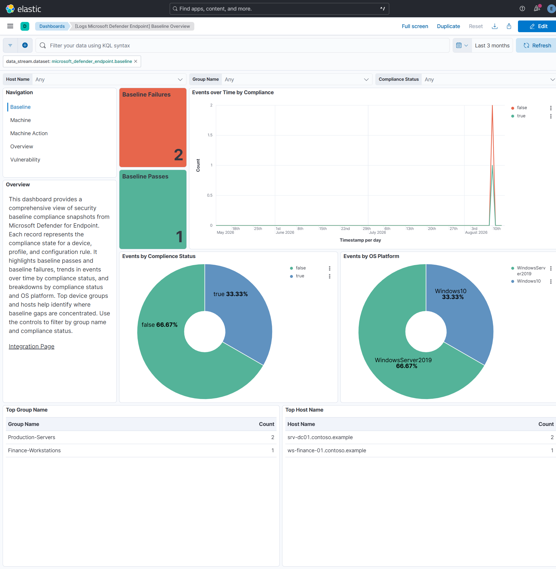Click the false series color dot in line chart legend
The height and width of the screenshot is (569, 556).
click(x=513, y=108)
